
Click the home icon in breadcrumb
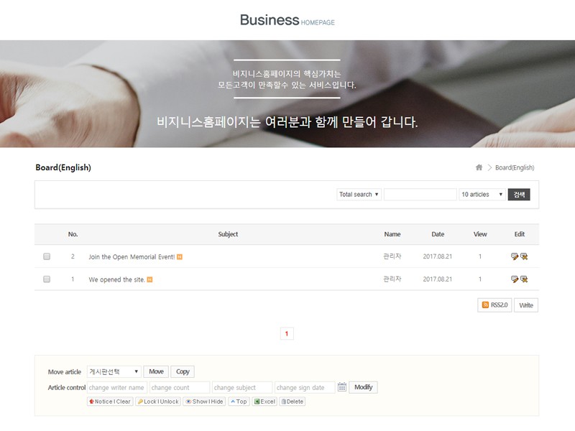479,167
